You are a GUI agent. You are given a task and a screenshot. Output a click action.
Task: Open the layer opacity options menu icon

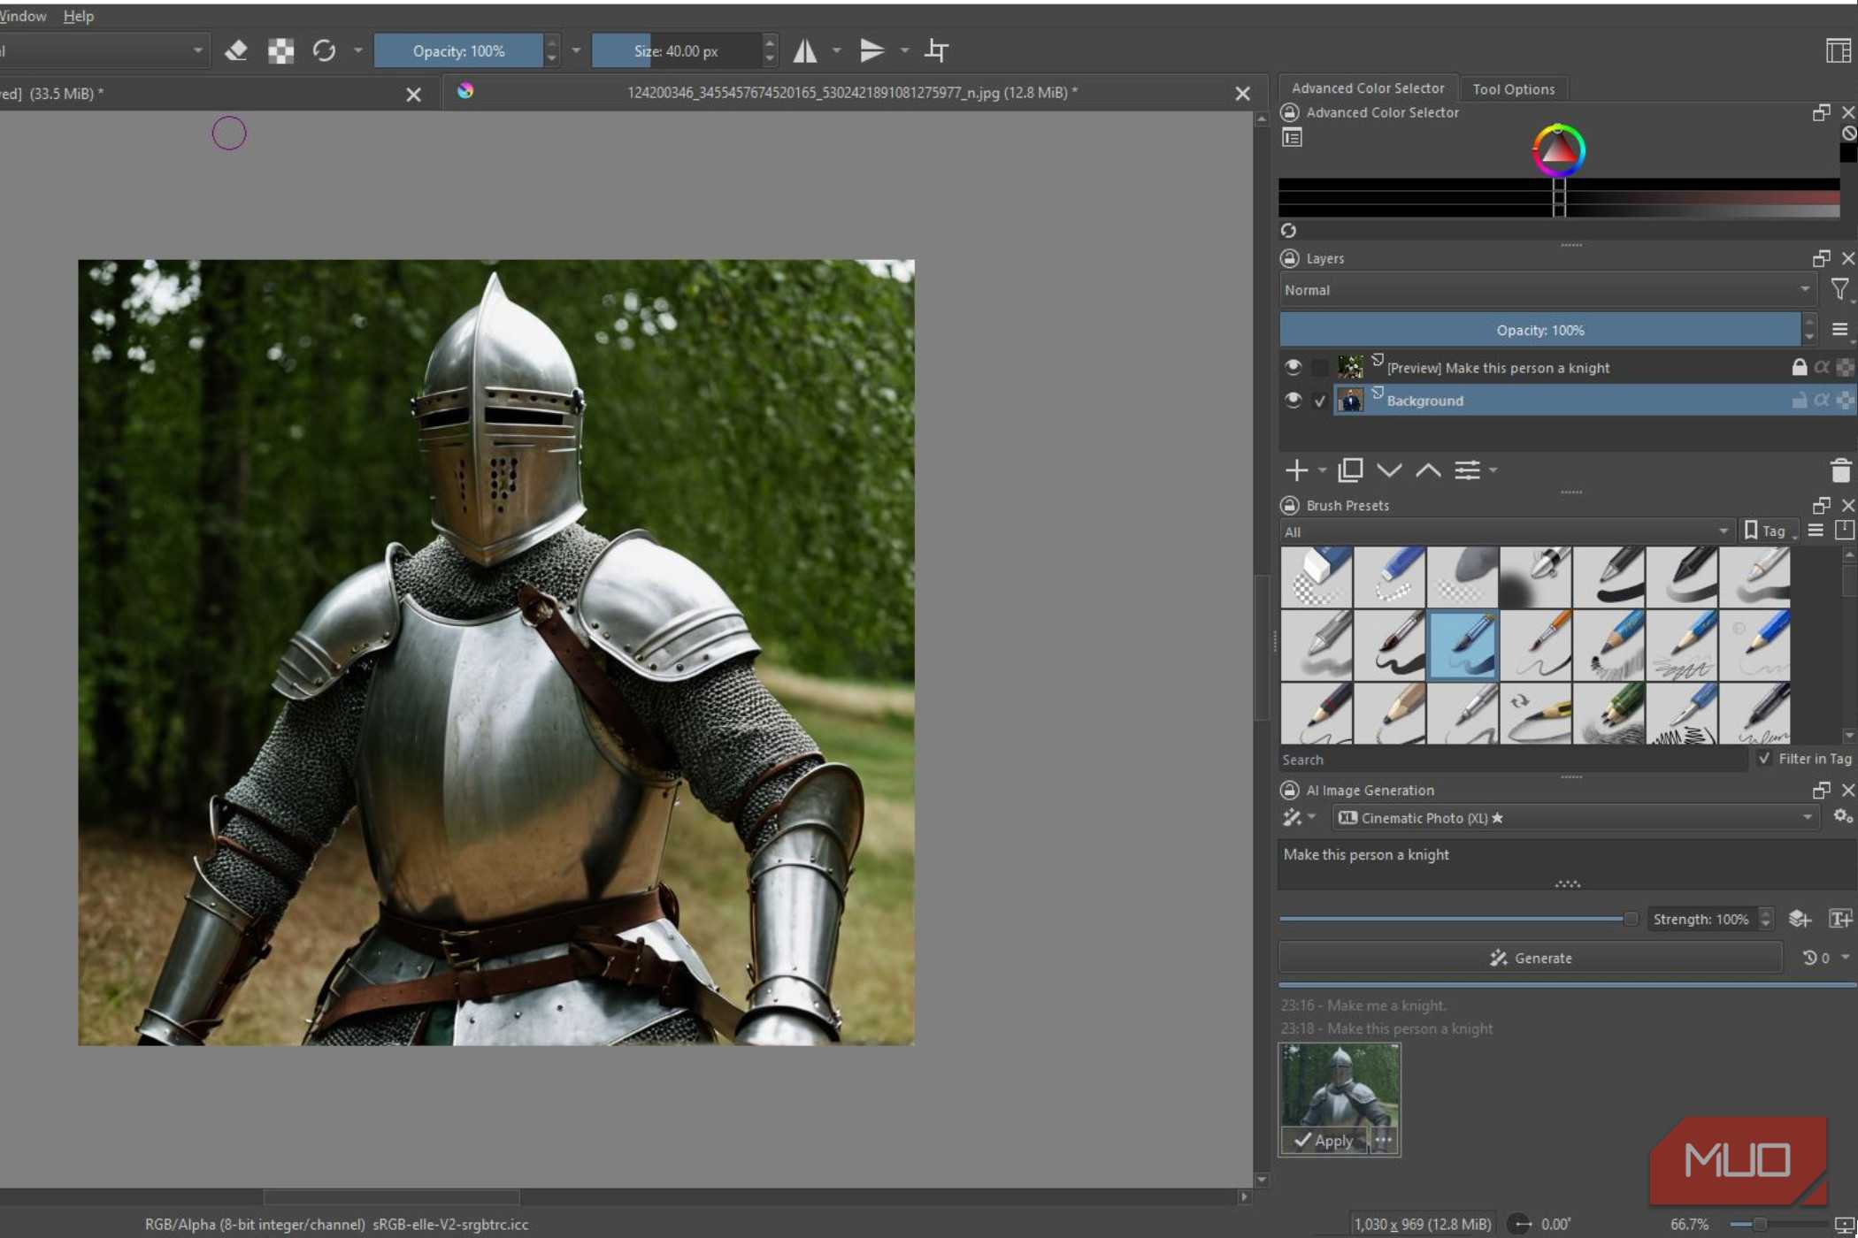click(x=1839, y=330)
